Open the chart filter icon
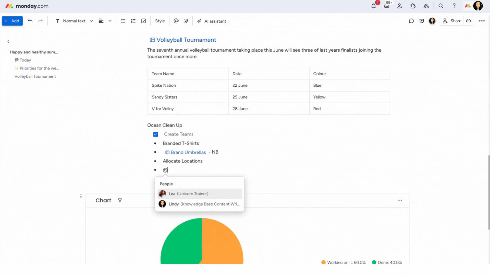The height and width of the screenshot is (276, 490). pos(120,200)
